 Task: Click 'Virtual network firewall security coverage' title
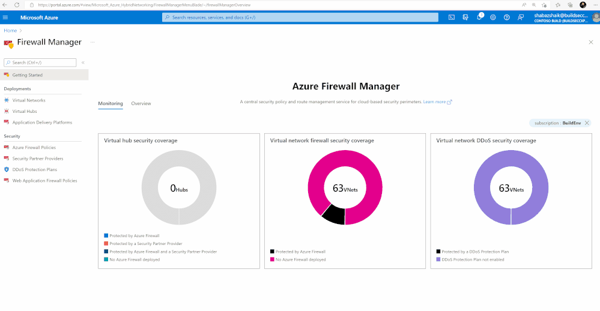click(322, 140)
